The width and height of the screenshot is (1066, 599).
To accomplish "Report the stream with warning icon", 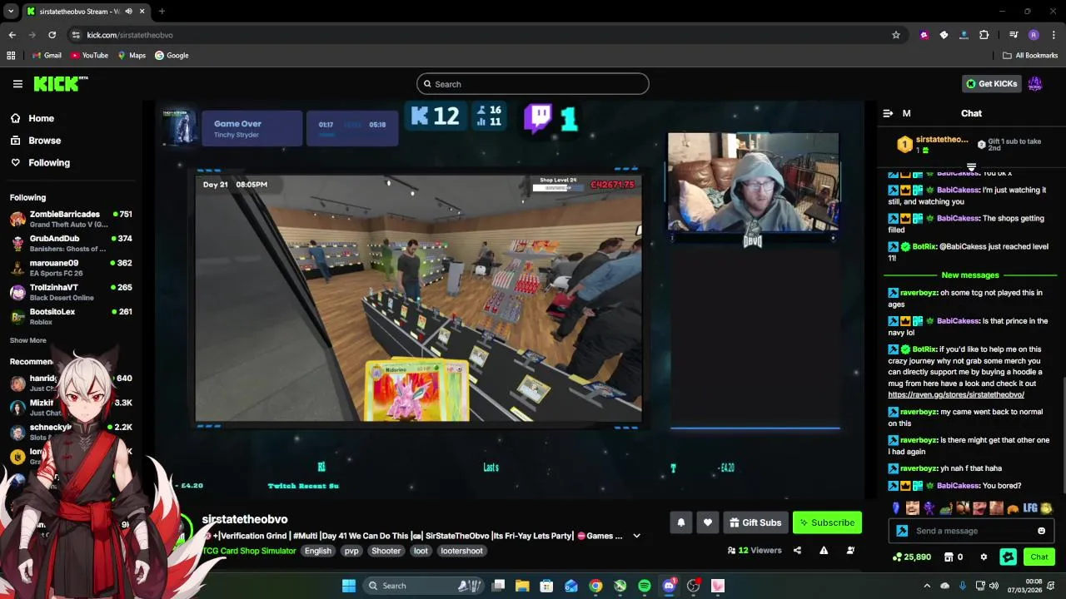I will point(824,550).
